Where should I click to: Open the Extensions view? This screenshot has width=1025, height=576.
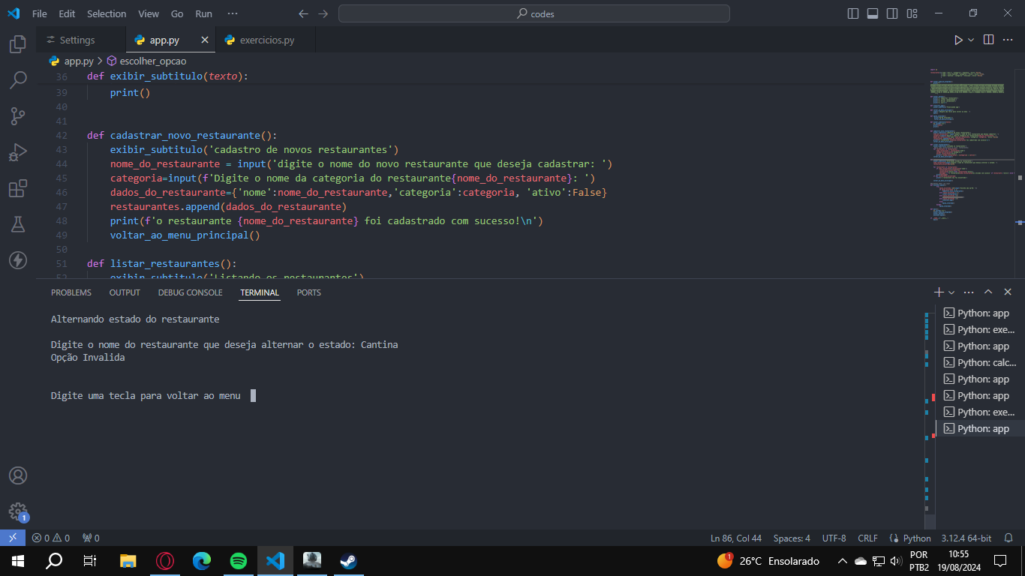click(x=18, y=188)
